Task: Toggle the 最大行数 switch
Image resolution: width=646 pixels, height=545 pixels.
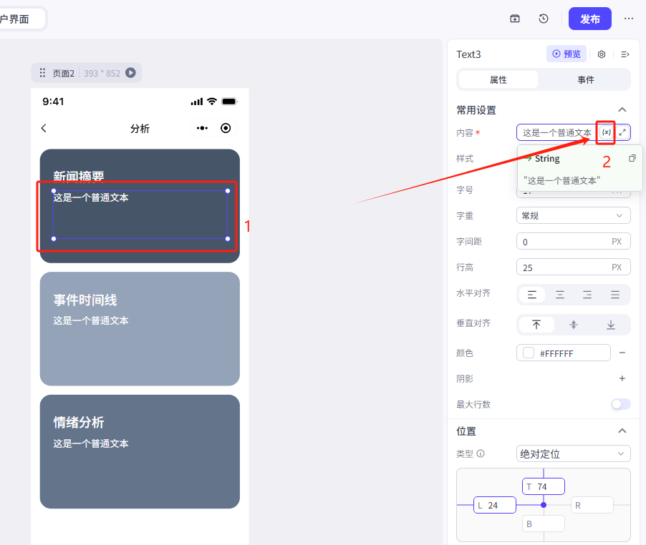Action: tap(620, 405)
